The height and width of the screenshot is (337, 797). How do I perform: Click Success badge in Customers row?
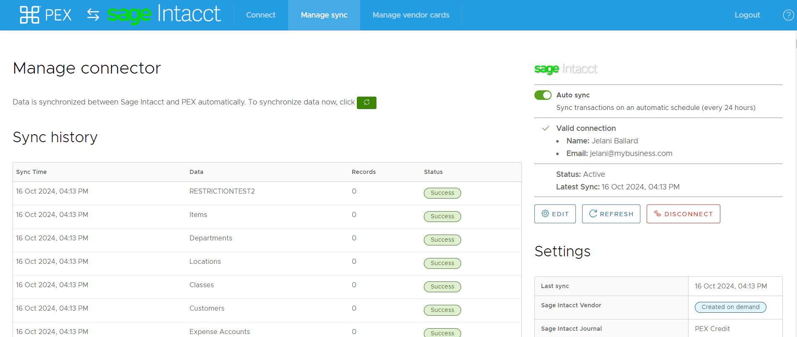tap(442, 310)
